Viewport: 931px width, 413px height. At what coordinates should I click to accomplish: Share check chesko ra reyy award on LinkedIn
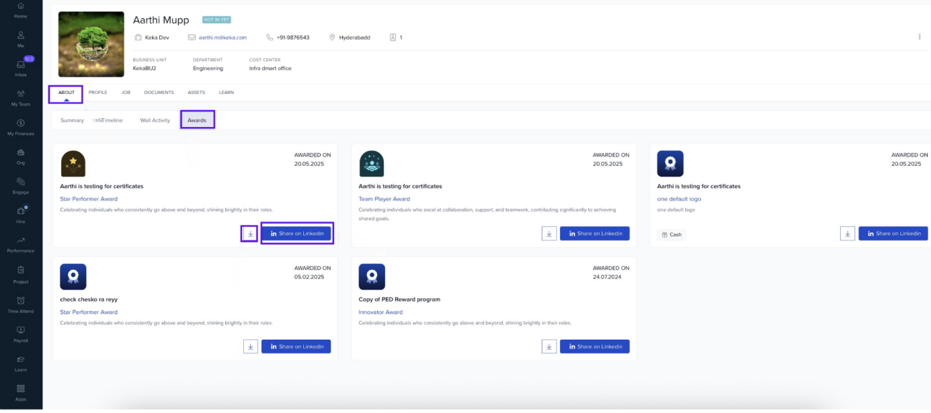pos(296,347)
